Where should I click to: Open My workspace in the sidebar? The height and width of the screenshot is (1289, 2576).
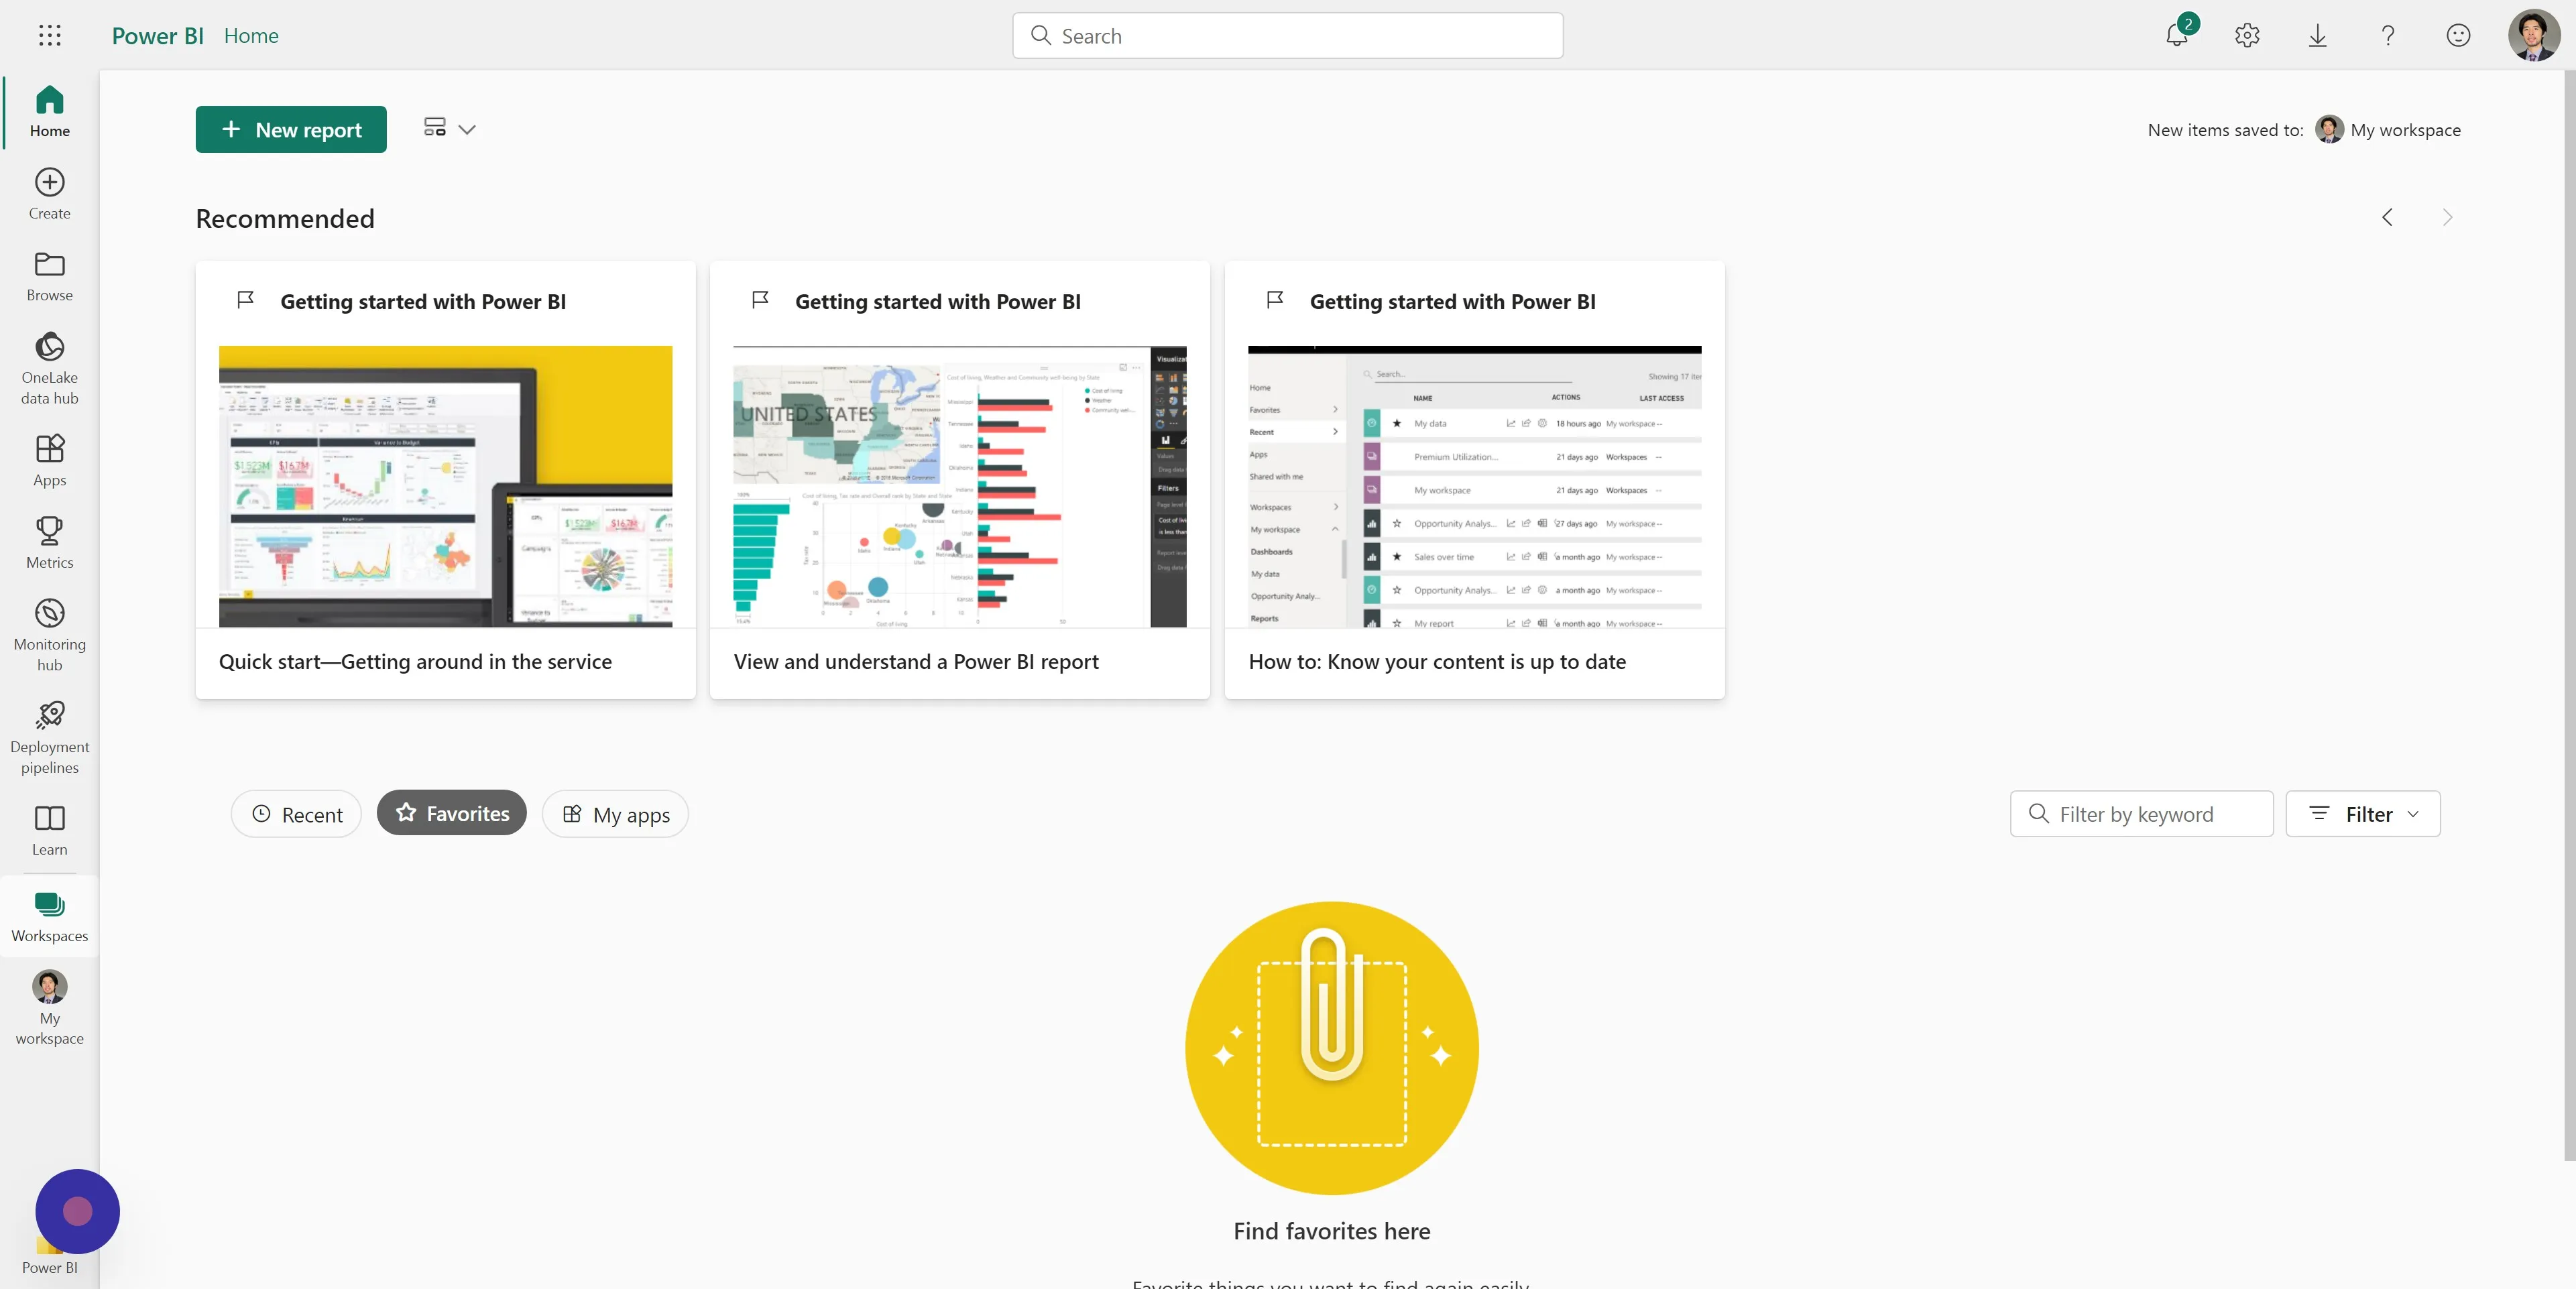(50, 1008)
